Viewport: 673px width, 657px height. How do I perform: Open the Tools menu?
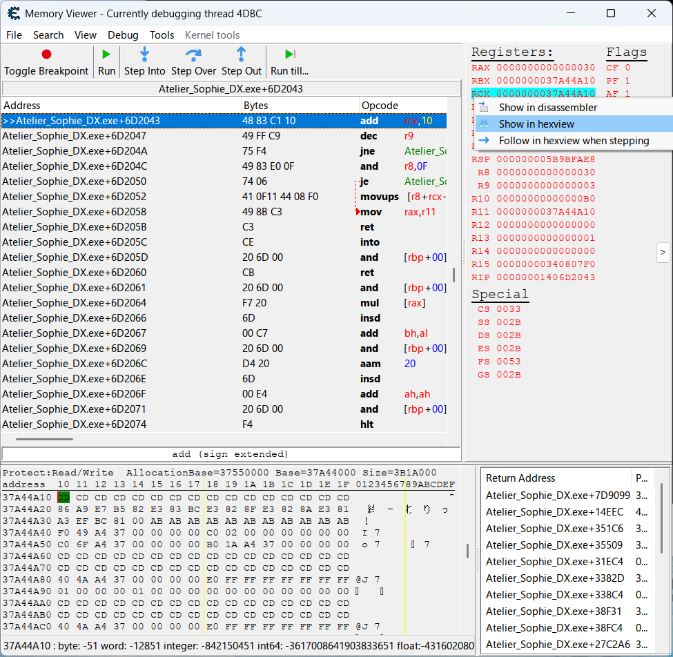click(x=162, y=35)
